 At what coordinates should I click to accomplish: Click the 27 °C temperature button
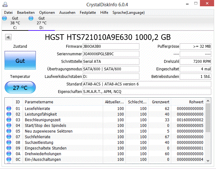tap(20, 88)
